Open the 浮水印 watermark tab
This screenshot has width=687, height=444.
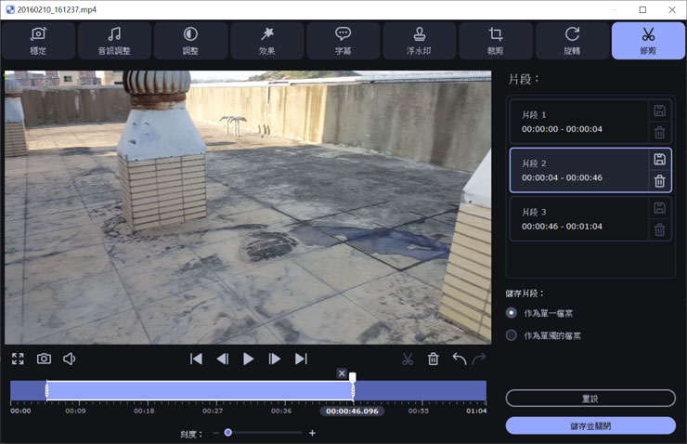[420, 40]
